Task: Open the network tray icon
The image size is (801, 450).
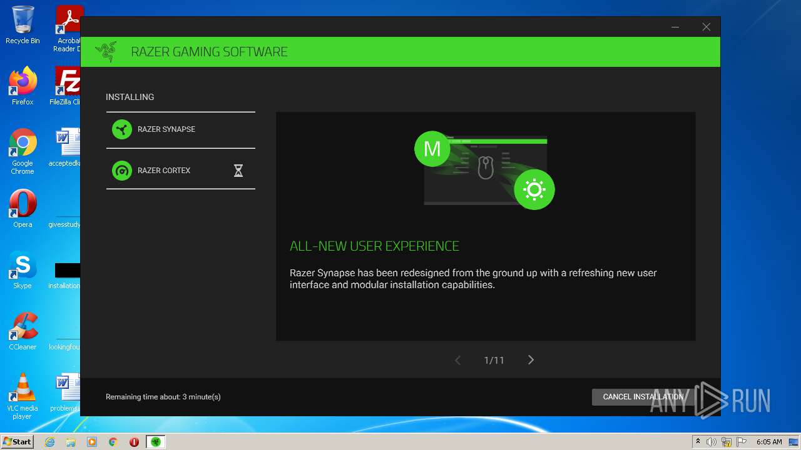Action: click(x=727, y=442)
